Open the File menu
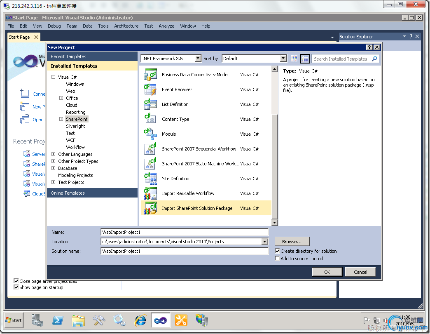Image resolution: width=430 pixels, height=334 pixels. point(11,26)
